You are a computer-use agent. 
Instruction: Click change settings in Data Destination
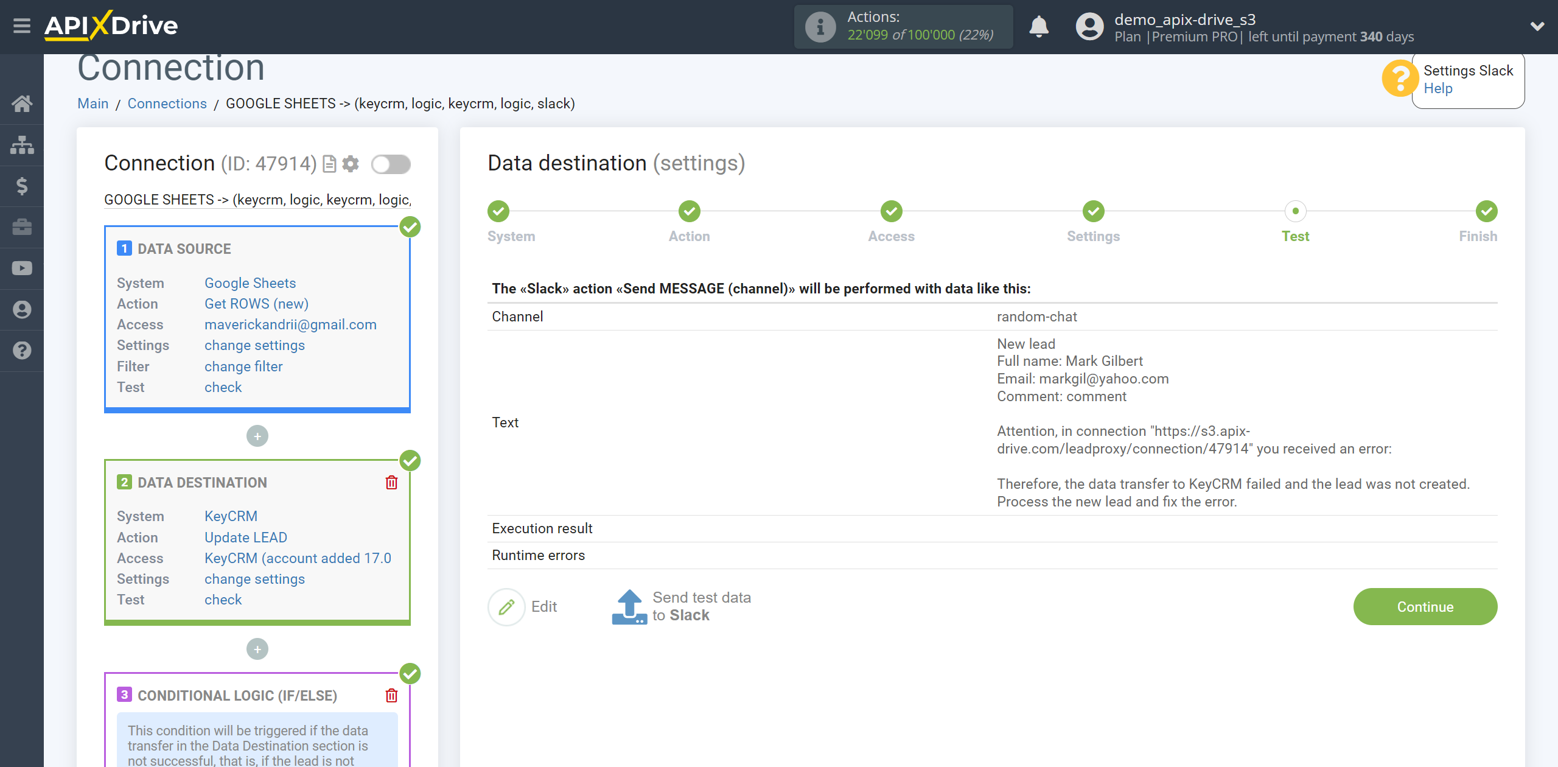click(x=254, y=579)
